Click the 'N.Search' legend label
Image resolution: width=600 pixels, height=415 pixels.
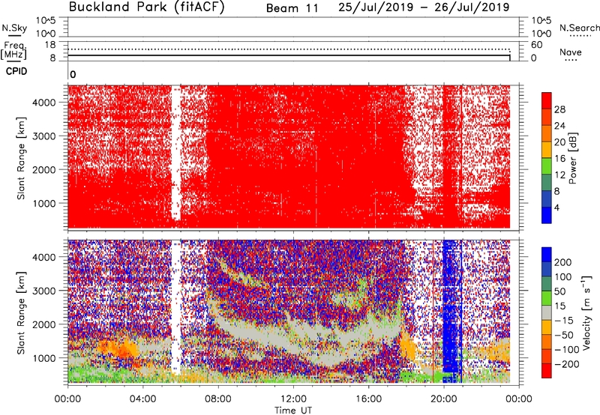coord(579,28)
